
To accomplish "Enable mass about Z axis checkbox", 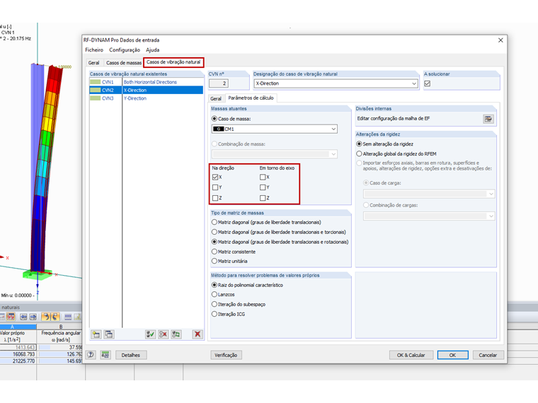I will [263, 198].
